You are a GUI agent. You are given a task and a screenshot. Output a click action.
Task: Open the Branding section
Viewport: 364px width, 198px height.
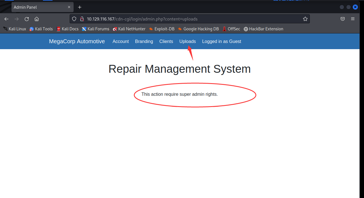point(144,41)
